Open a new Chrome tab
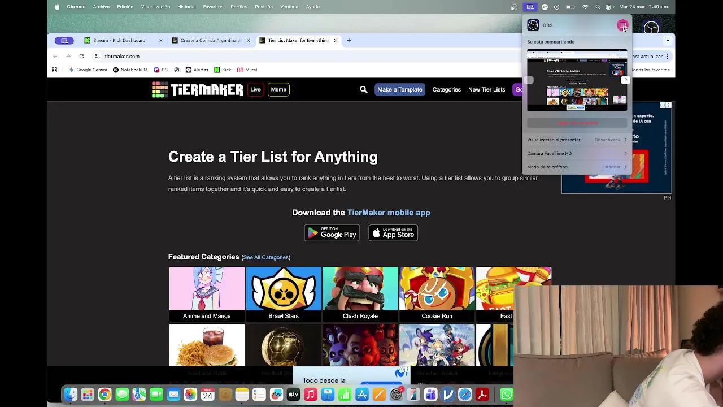This screenshot has height=407, width=723. (349, 40)
